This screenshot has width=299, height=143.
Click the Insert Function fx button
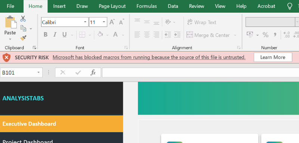[93, 72]
